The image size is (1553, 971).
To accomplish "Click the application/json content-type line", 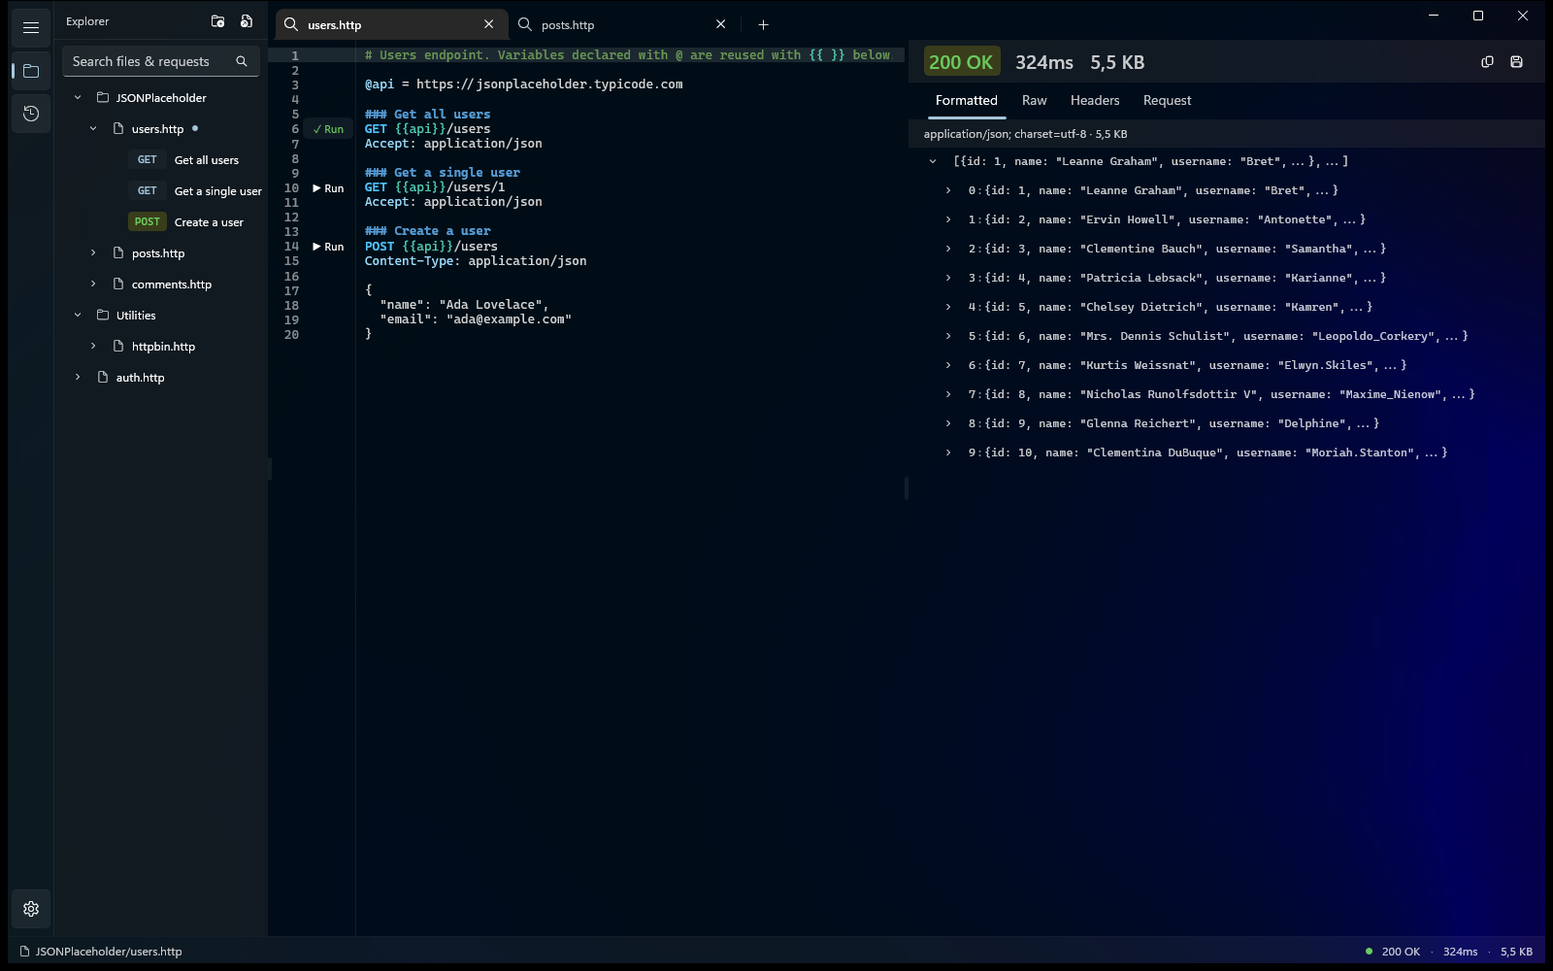I will [x=1025, y=134].
